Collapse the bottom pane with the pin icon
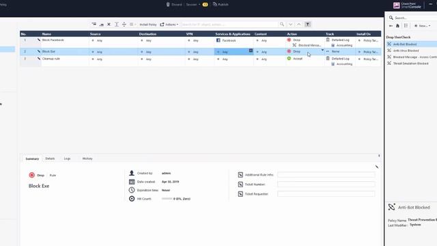Image resolution: width=437 pixels, height=246 pixels. (379, 156)
